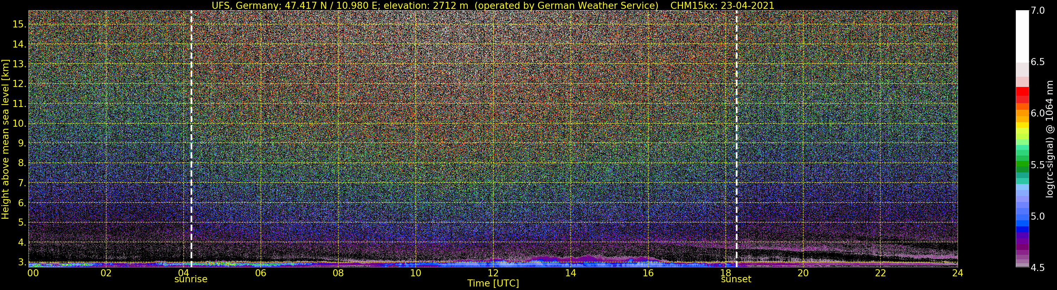Screen dimensions: 1057x290
Task: Click the red section of the colorbar
Action: 1022,95
